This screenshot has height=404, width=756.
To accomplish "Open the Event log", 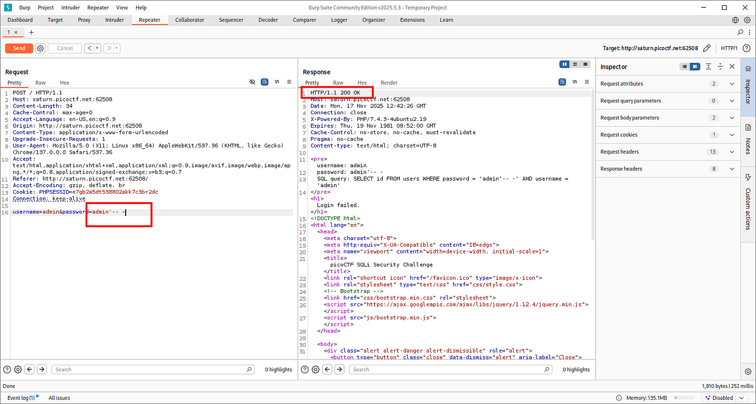I will 21,398.
